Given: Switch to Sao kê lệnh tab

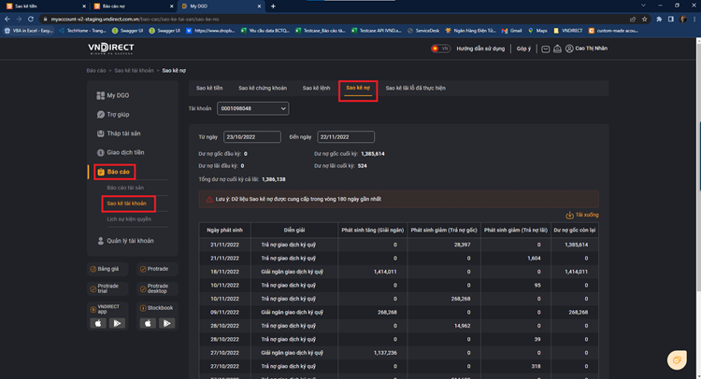Looking at the screenshot, I should click(x=316, y=89).
